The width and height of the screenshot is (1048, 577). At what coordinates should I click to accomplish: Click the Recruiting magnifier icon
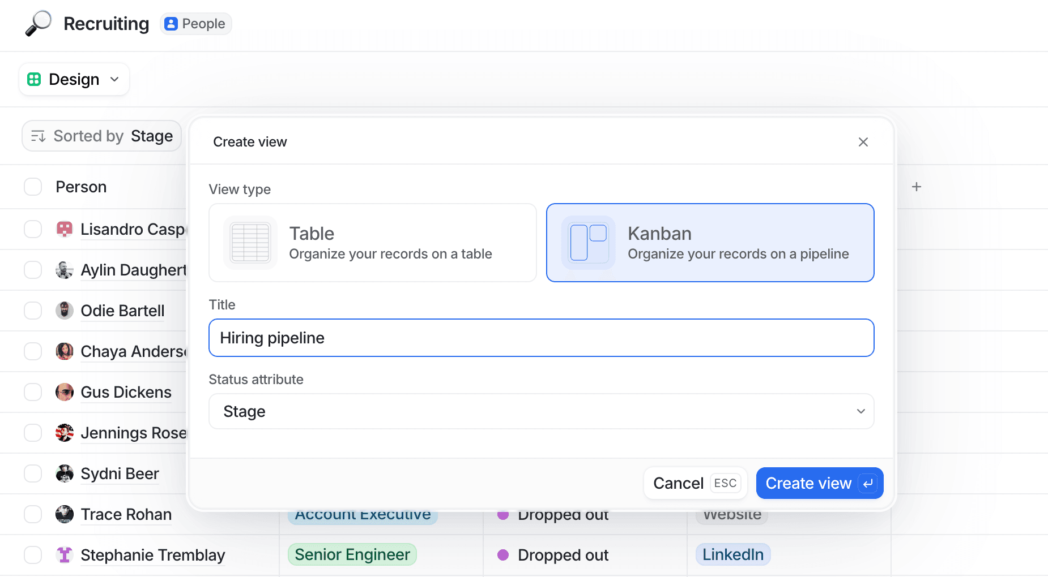click(x=38, y=24)
